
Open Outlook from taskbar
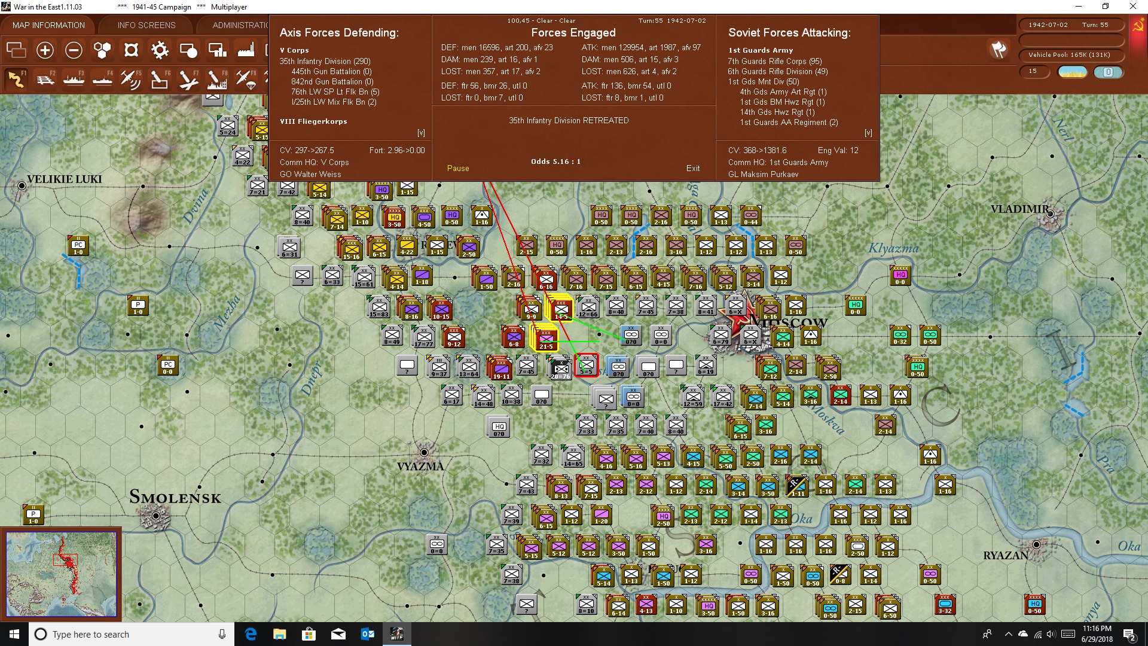[x=367, y=634]
